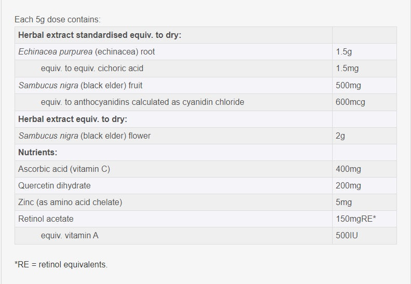The image size is (411, 284).
Task: Click the 1.5g amount cell
Action: pos(345,52)
